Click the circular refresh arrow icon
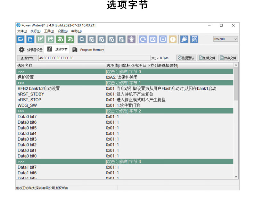The image size is (255, 216). coord(143,39)
